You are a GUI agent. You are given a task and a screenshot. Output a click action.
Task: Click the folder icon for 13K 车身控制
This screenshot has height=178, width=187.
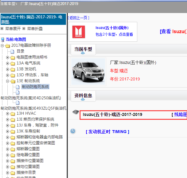pyautogui.click(x=13, y=132)
